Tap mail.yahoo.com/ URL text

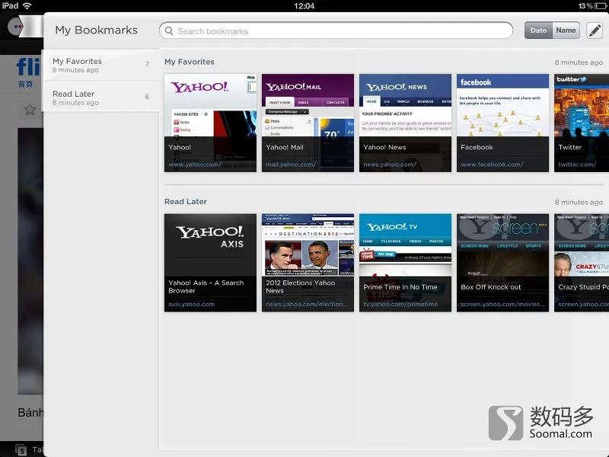[x=291, y=165]
